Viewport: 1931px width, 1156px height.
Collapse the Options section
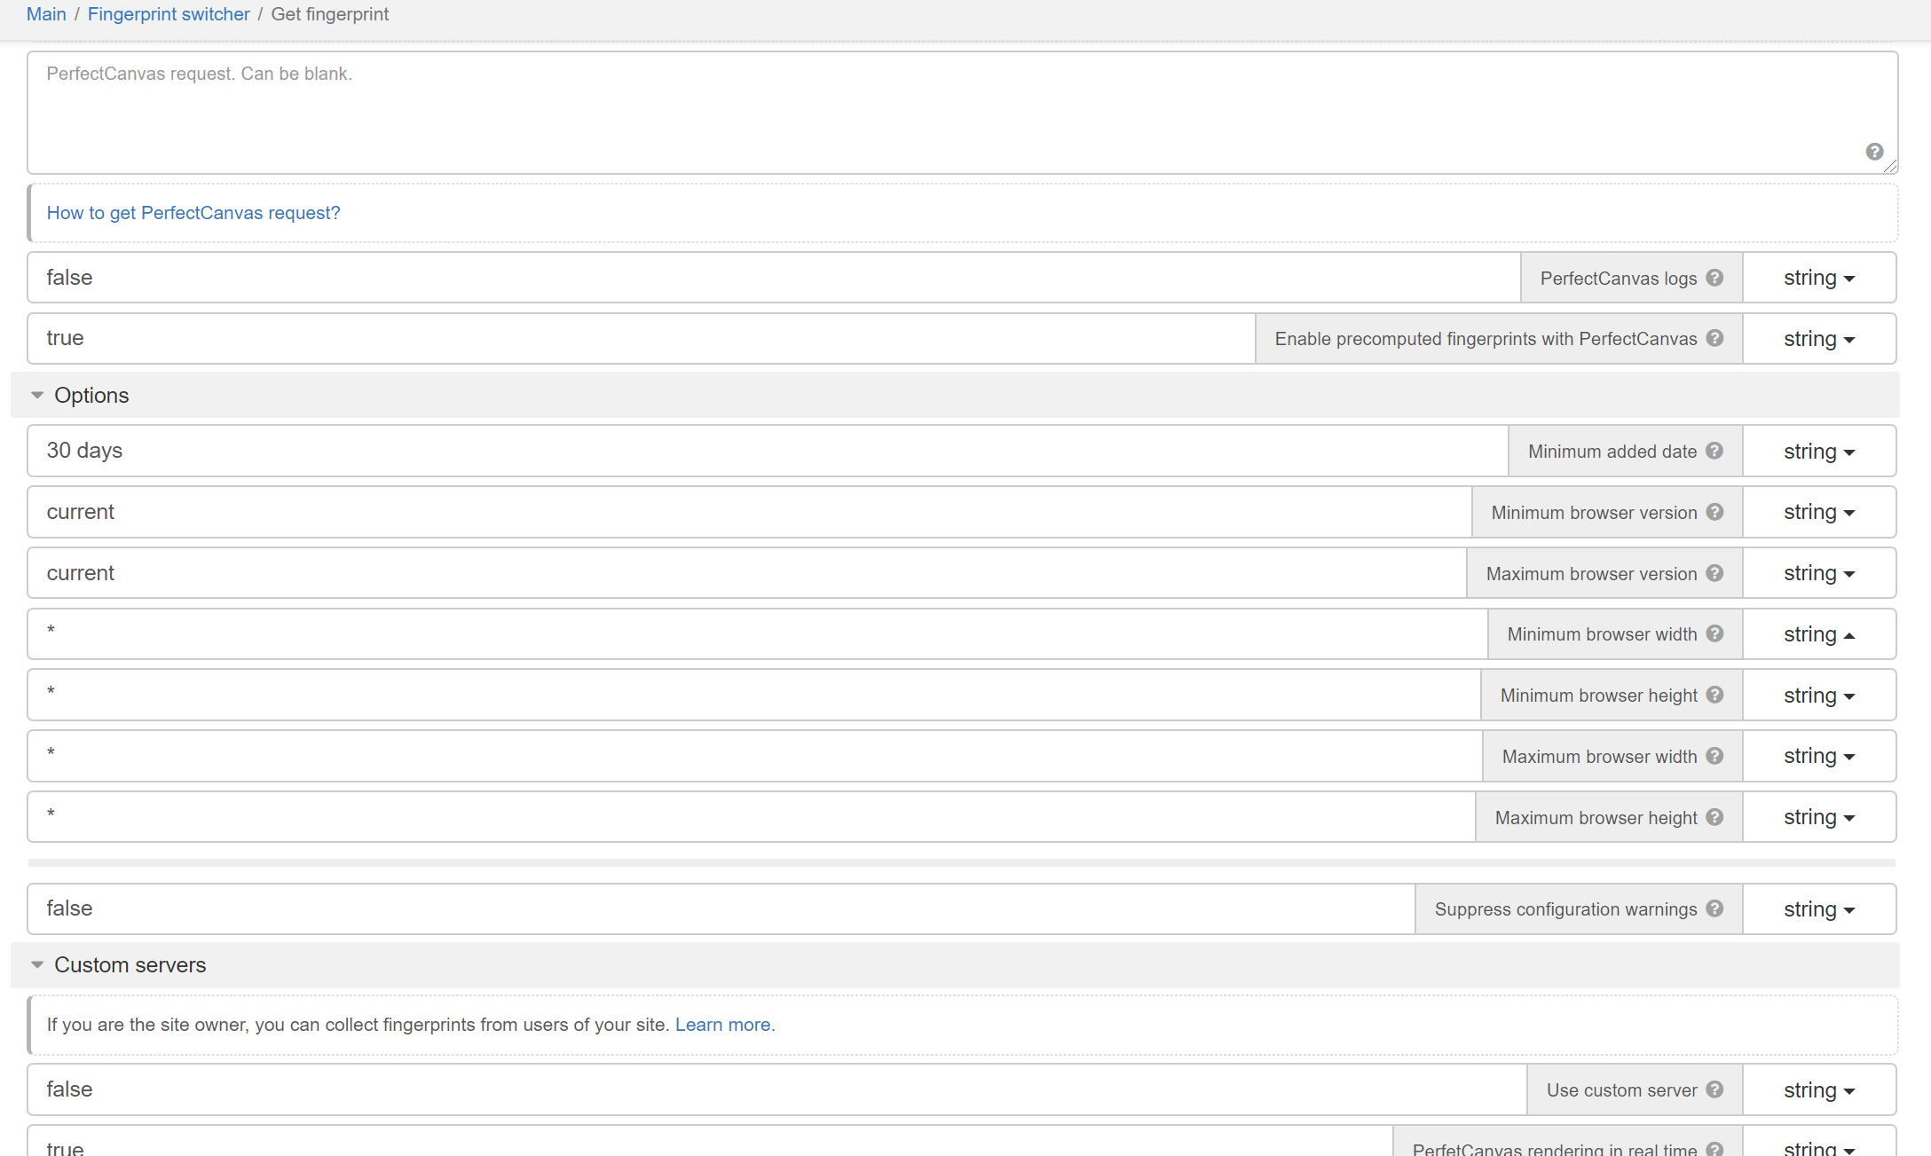37,396
